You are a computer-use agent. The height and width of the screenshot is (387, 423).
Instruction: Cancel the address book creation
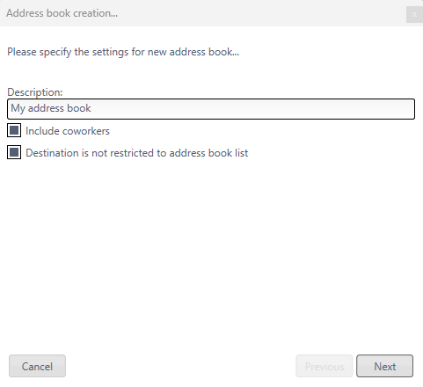pyautogui.click(x=37, y=366)
